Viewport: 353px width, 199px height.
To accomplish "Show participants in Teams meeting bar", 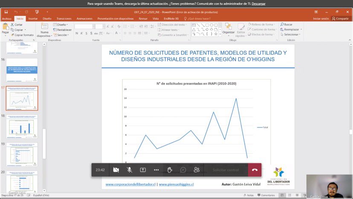I will click(x=197, y=170).
